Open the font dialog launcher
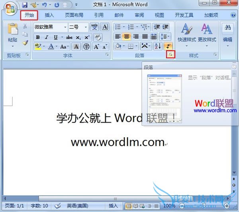Viewport: 239px width, 212px height. (107, 55)
